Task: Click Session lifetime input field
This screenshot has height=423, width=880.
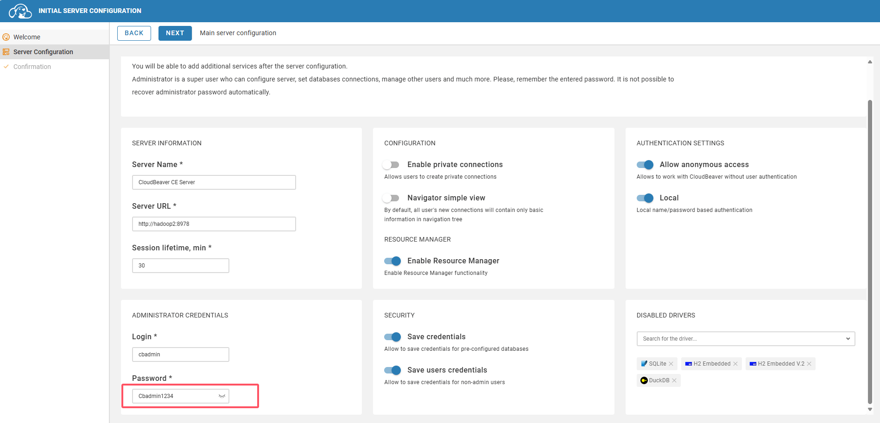Action: (x=181, y=266)
